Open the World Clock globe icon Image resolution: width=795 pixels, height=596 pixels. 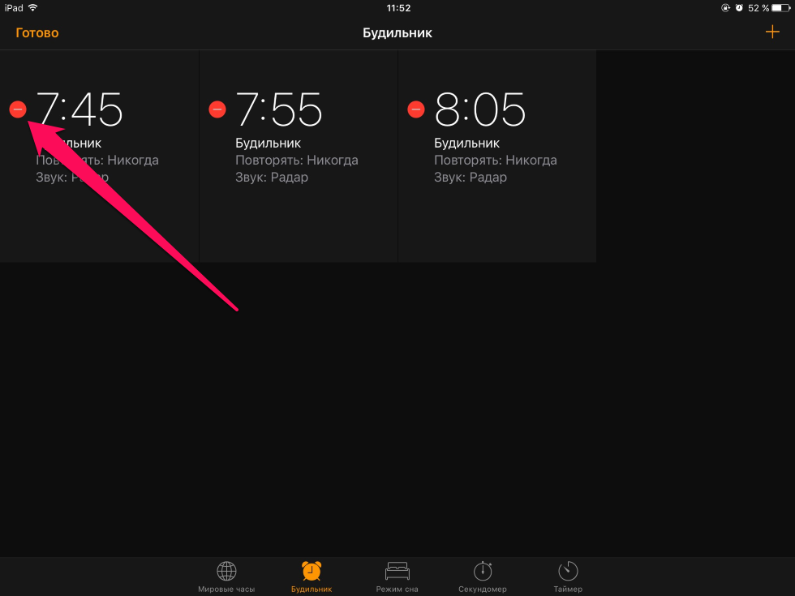pos(226,571)
